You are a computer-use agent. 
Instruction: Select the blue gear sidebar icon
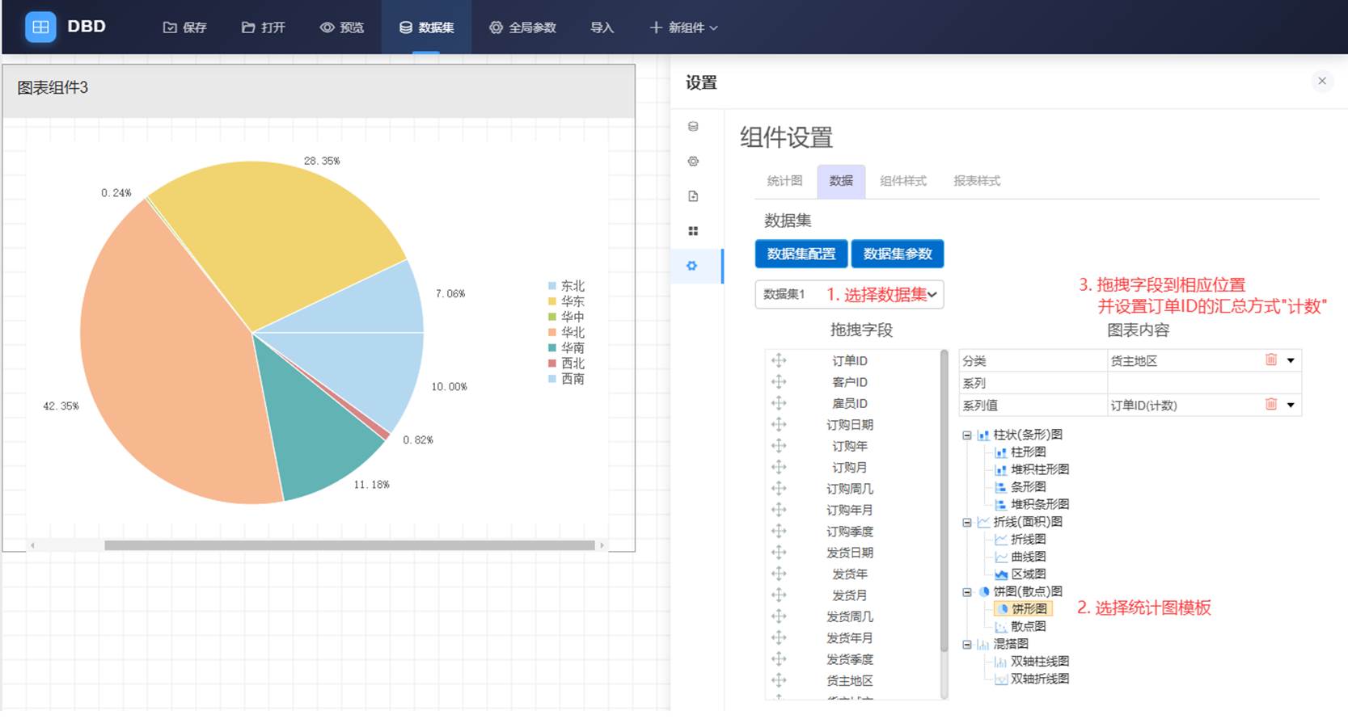pos(692,266)
